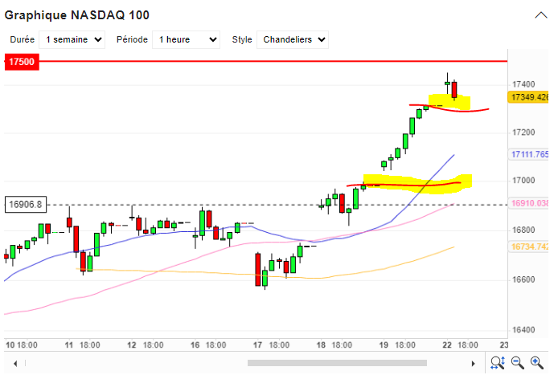Click the date label 23 on time axis
This screenshot has width=554, height=379.
504,344
